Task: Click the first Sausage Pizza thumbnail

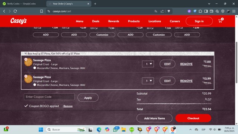Action: [28, 62]
